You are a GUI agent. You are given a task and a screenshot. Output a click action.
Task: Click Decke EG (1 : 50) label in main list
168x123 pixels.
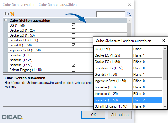pyautogui.click(x=22, y=35)
